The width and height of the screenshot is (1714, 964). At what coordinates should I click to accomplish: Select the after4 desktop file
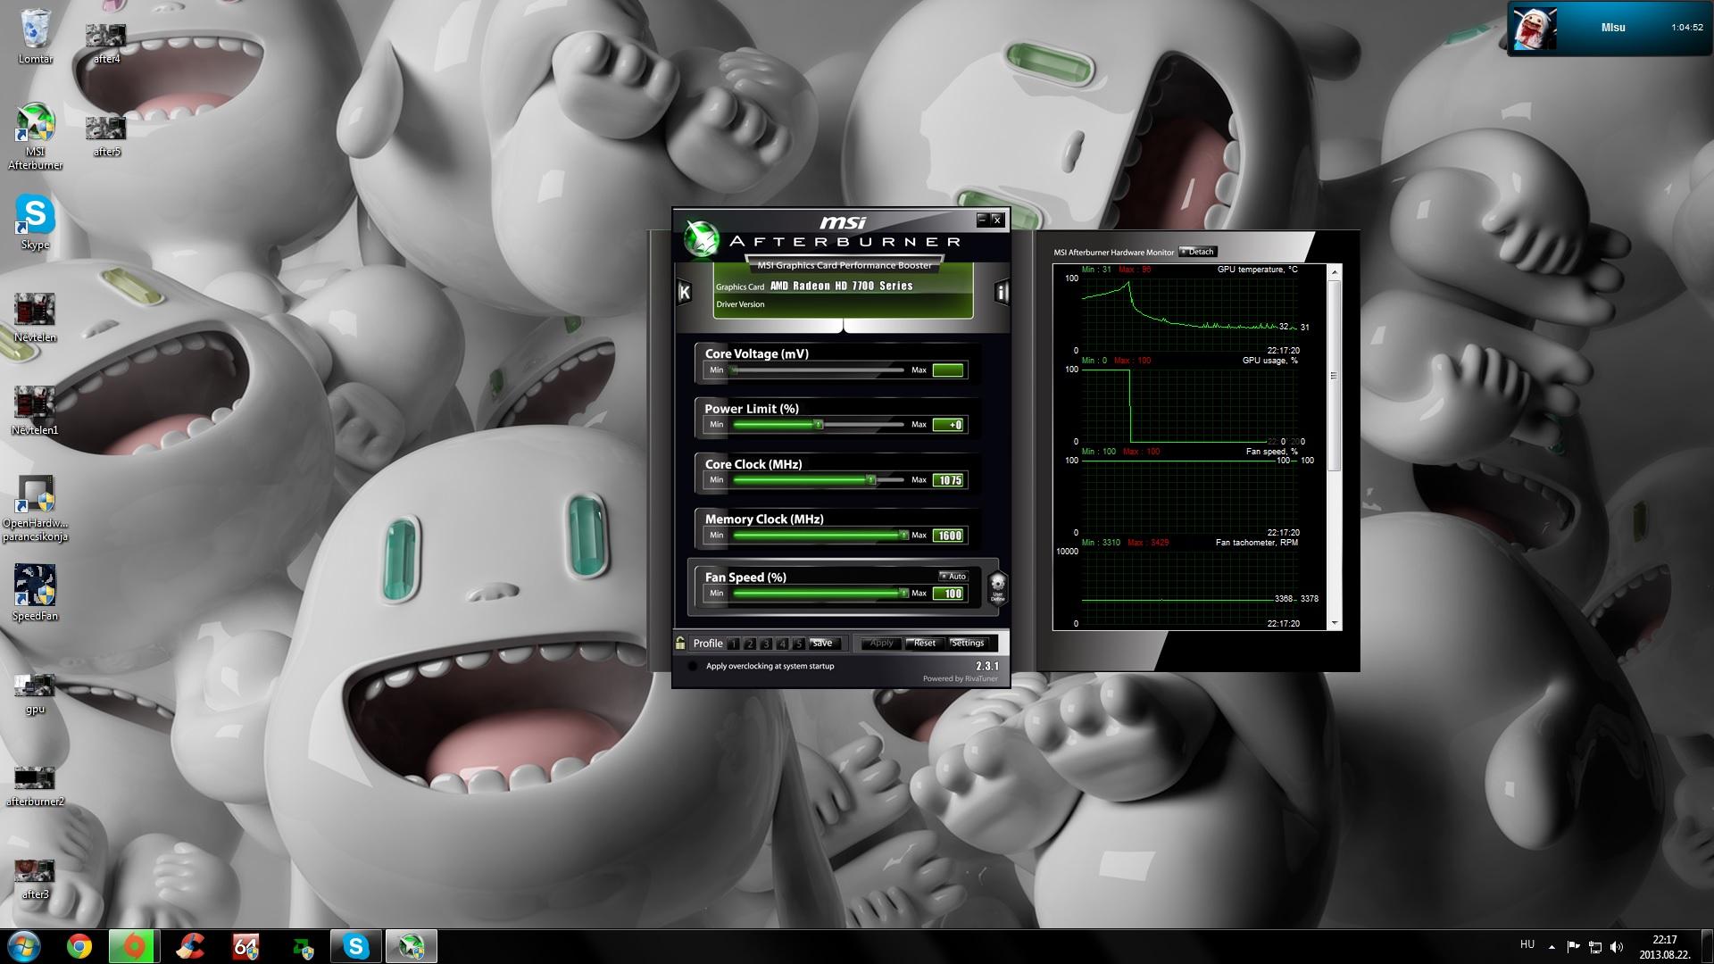click(x=106, y=43)
